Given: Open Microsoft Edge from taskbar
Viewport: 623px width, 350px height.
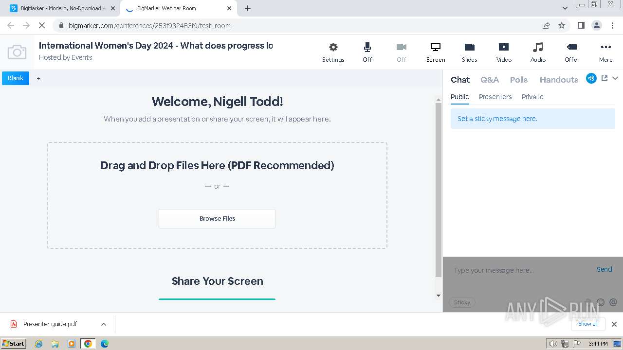Looking at the screenshot, I should point(105,344).
